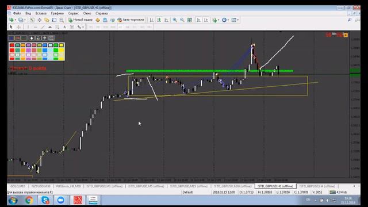Switch to the GOLD,M15 chart tab
Image resolution: width=368 pixels, height=207 pixels.
click(x=18, y=186)
